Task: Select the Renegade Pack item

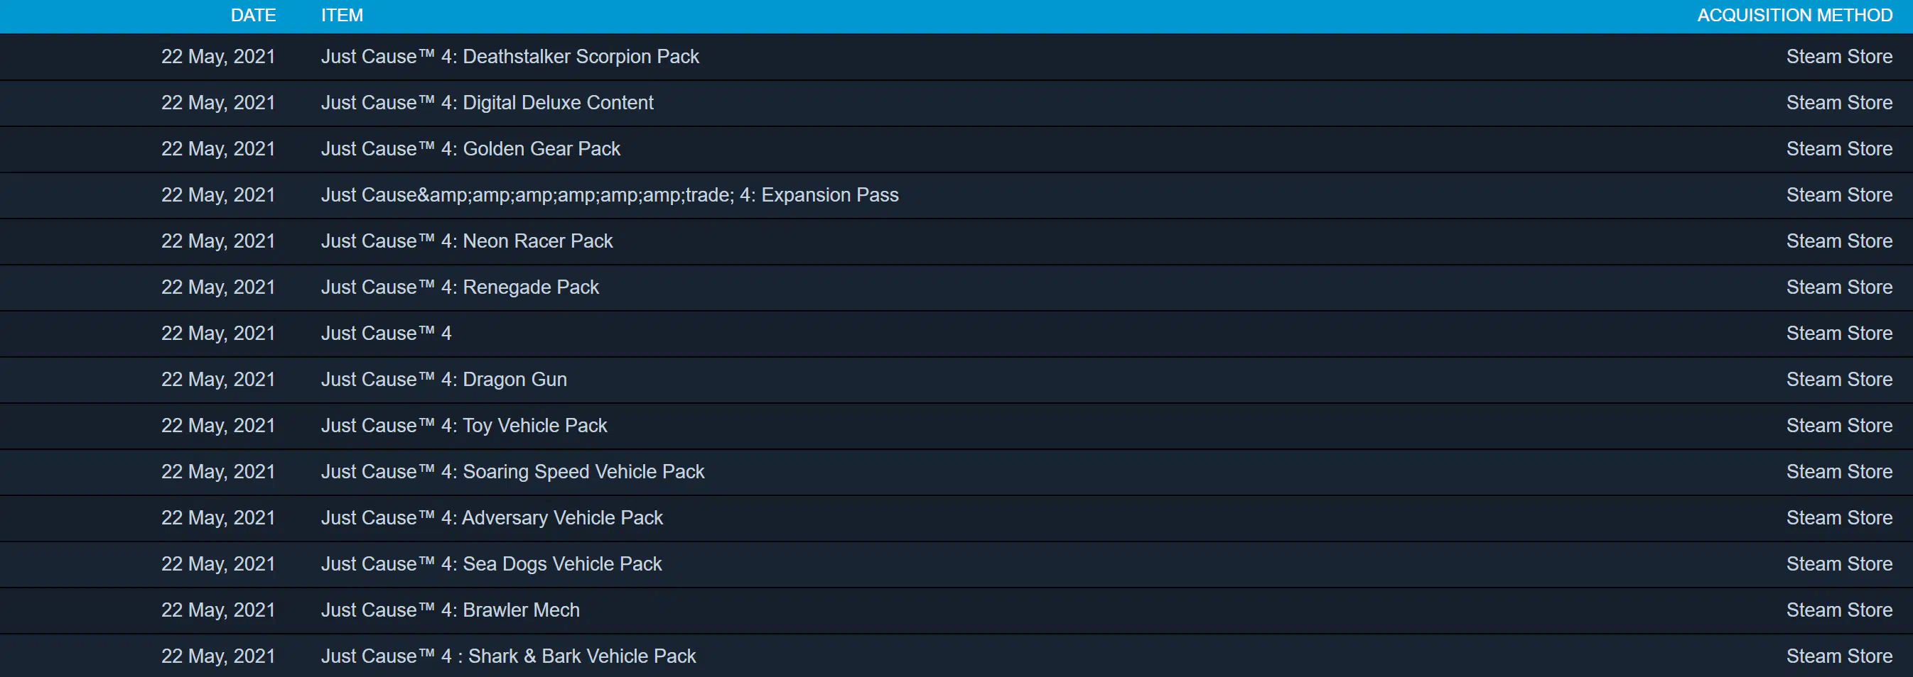Action: point(460,287)
